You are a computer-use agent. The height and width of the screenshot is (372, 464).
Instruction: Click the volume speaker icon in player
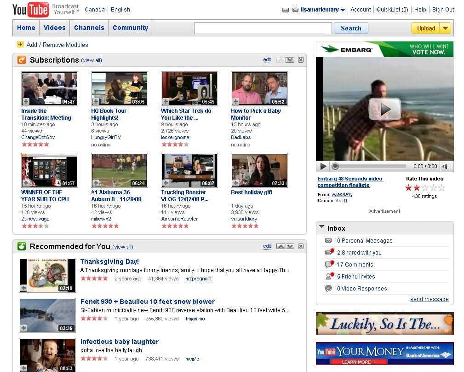(446, 166)
